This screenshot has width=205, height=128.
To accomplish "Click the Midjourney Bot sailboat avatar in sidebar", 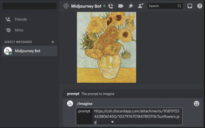I will click(x=8, y=51).
